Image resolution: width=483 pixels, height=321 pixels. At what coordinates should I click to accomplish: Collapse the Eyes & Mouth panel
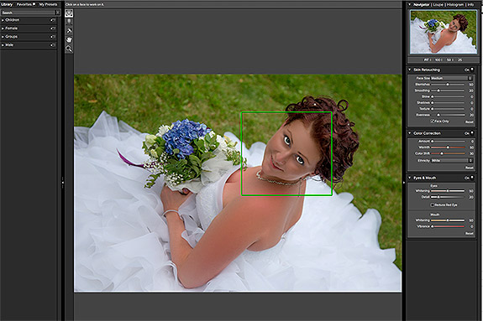point(410,178)
